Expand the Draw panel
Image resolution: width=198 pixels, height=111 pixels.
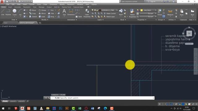(14, 20)
